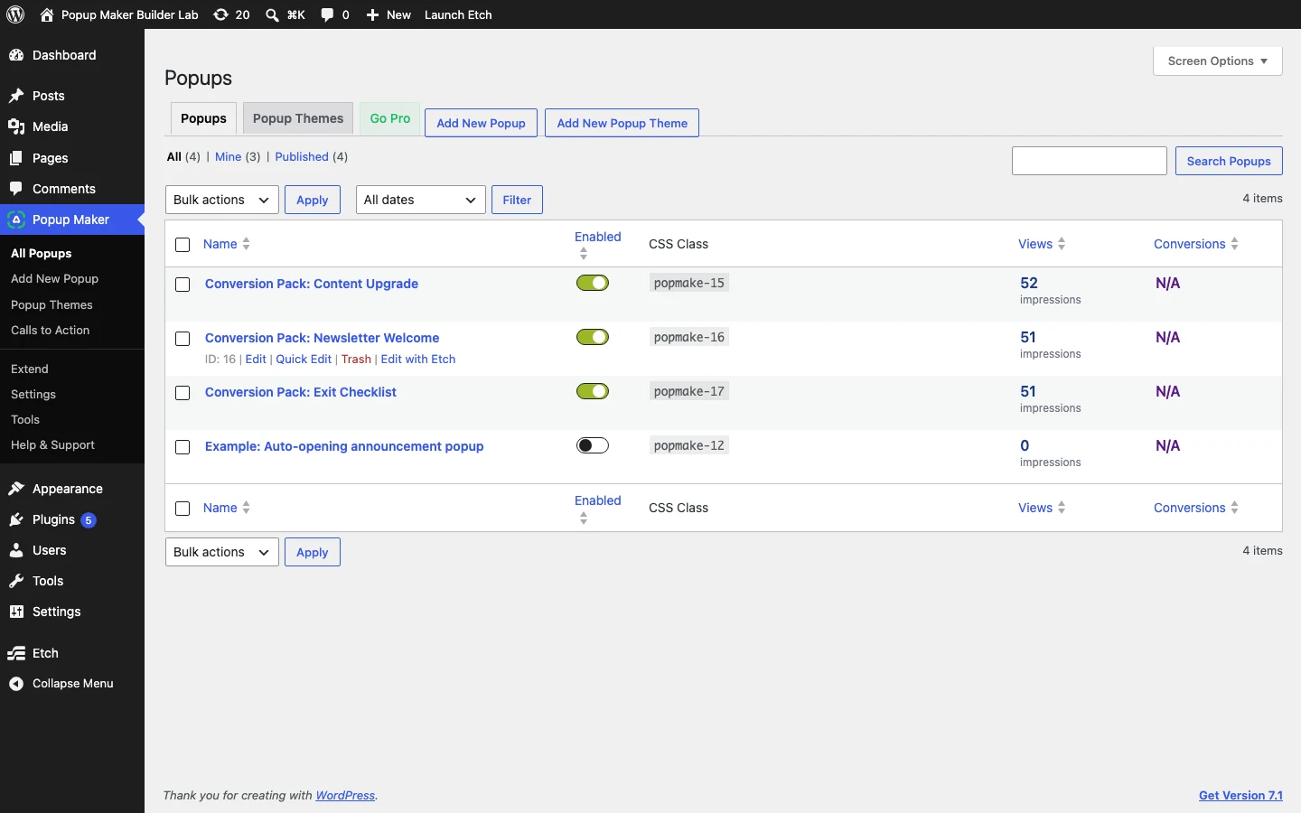Screen dimensions: 1301x813
Task: Click the Popup Maker sidebar icon
Action: click(x=16, y=220)
